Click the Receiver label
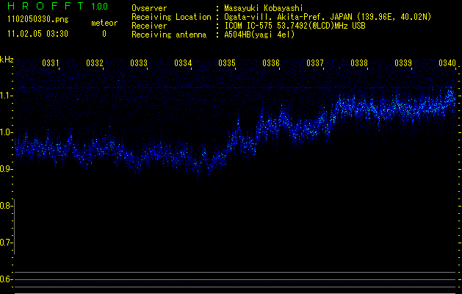 [149, 26]
